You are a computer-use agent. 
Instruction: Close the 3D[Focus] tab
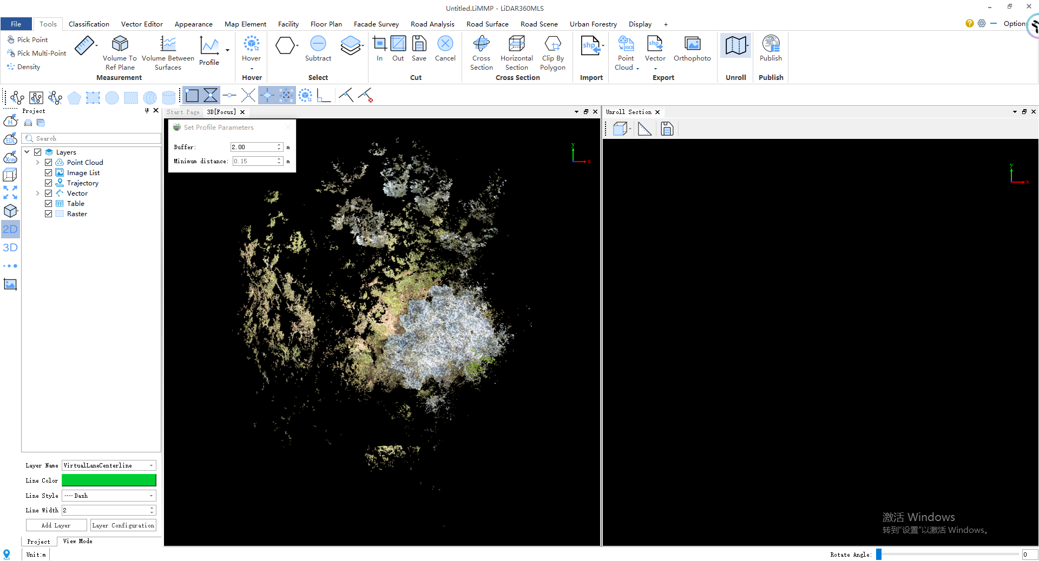[x=242, y=112]
